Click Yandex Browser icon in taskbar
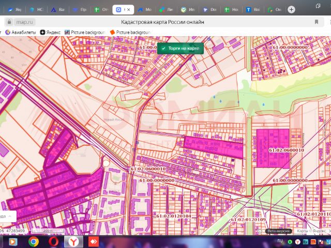The width and height of the screenshot is (331, 248). [x=73, y=241]
